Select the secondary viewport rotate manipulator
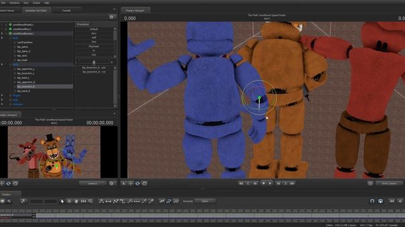This screenshot has width=405, height=227. tap(8, 183)
